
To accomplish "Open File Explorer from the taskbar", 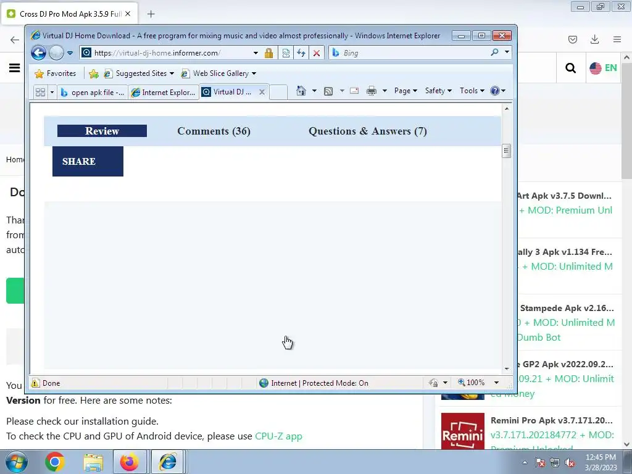I will click(x=93, y=462).
